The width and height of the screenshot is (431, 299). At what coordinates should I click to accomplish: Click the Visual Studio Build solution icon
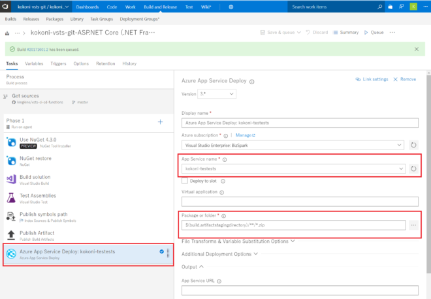tap(11, 179)
